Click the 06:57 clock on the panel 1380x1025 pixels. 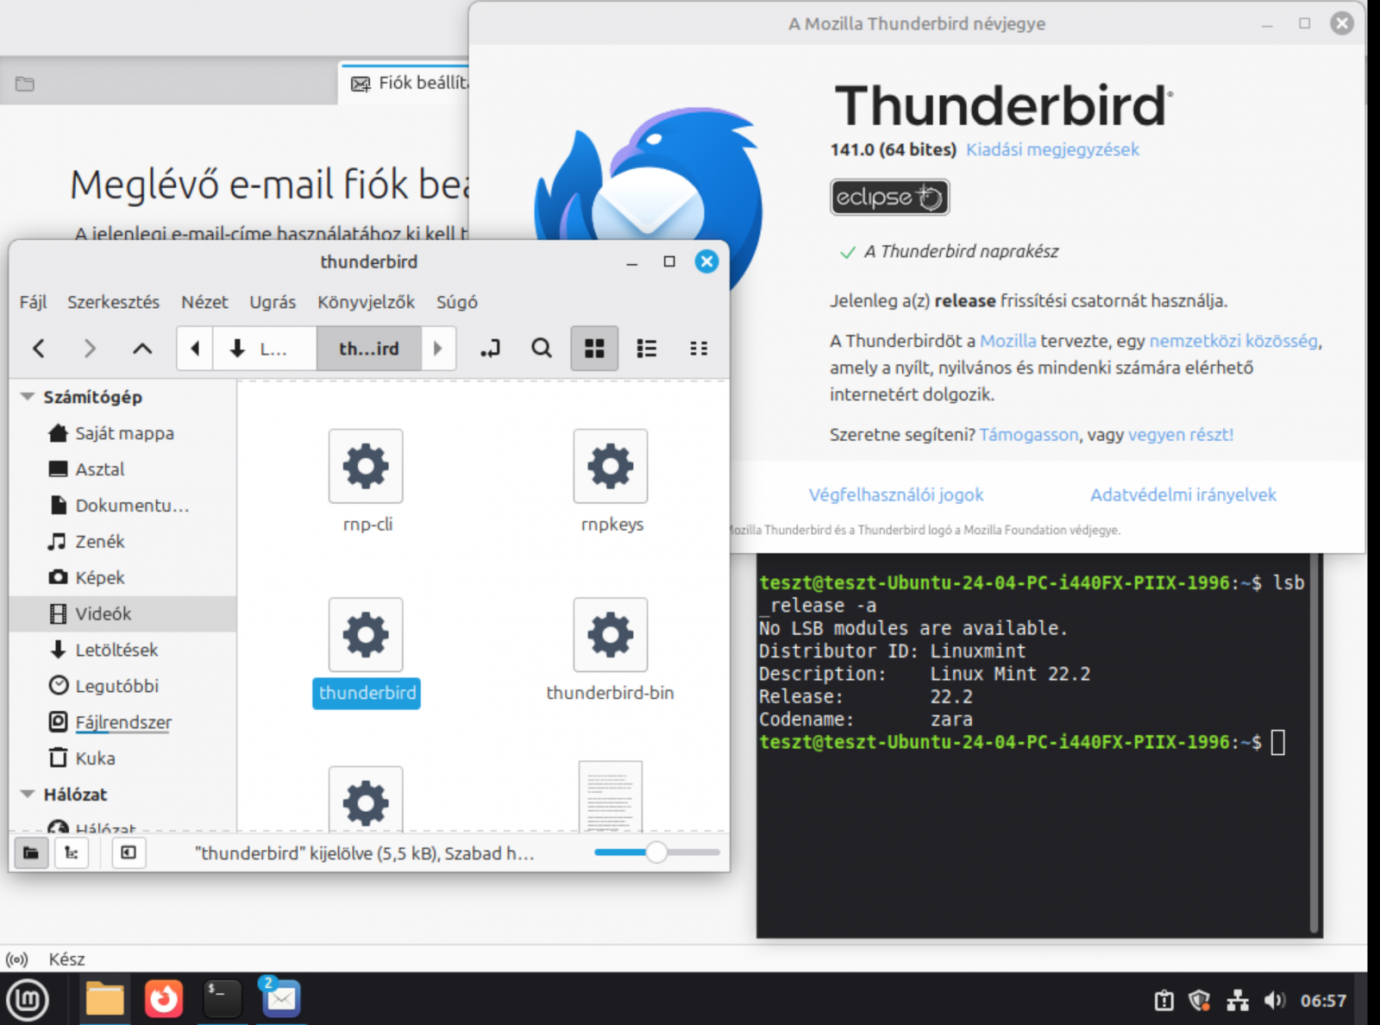pyautogui.click(x=1323, y=1001)
